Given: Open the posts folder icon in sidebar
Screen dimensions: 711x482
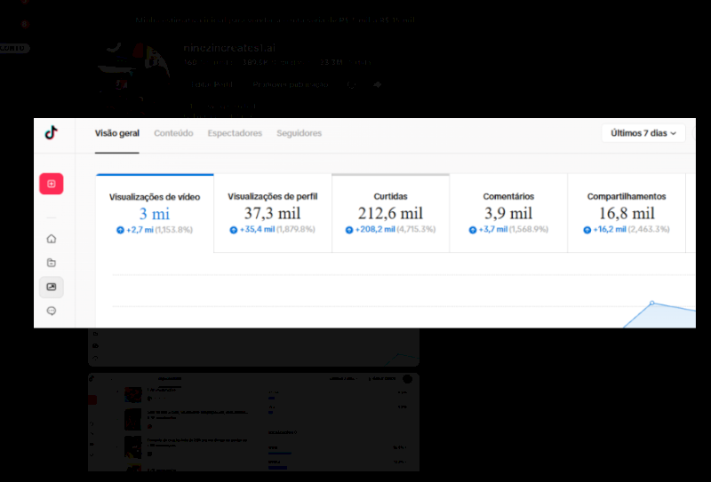Looking at the screenshot, I should [52, 263].
